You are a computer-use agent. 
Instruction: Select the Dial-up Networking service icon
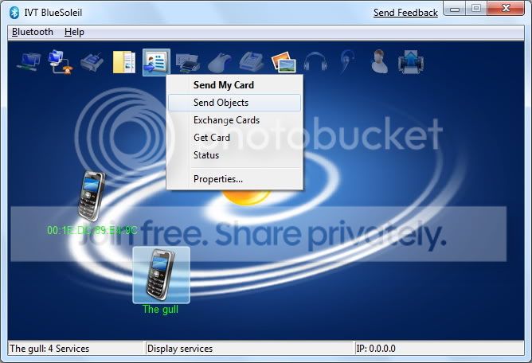(x=61, y=62)
